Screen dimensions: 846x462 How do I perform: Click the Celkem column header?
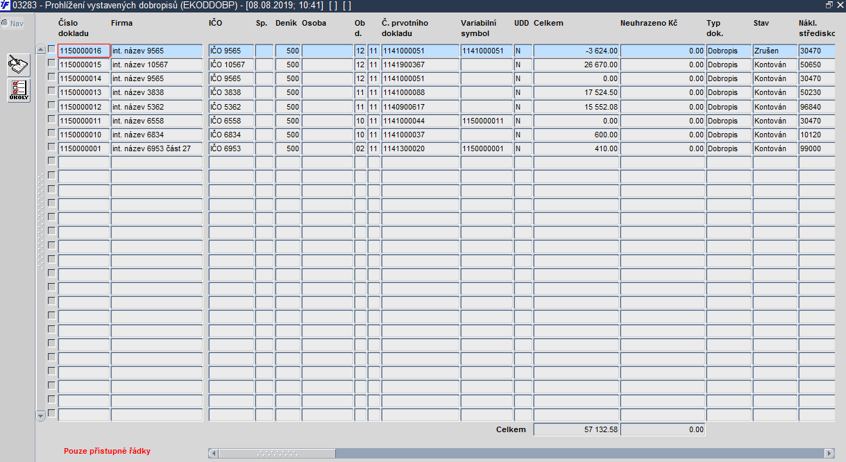pos(548,23)
